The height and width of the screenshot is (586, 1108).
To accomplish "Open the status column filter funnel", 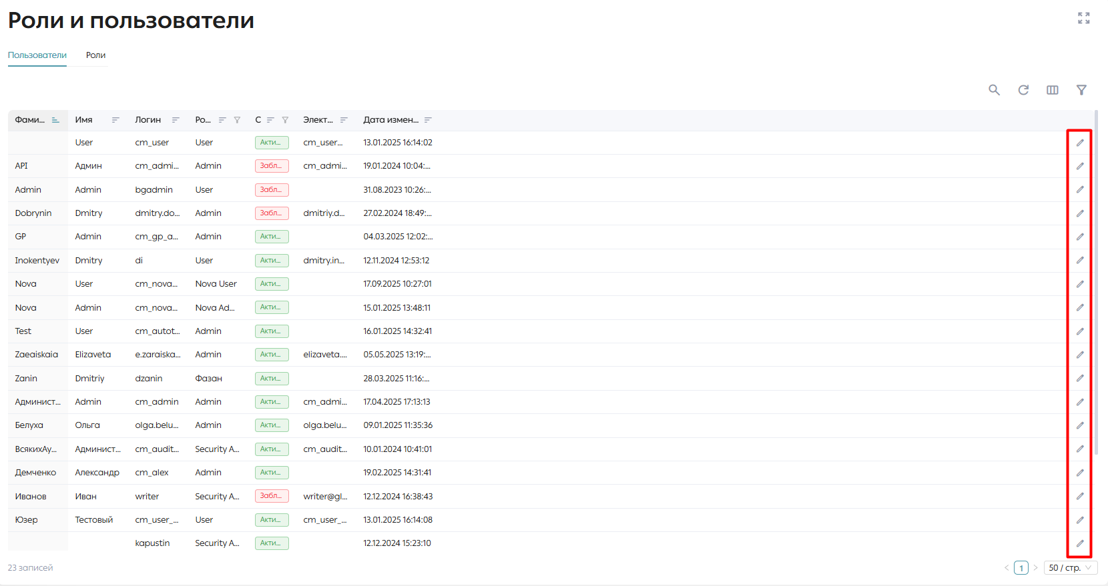I will tap(285, 120).
